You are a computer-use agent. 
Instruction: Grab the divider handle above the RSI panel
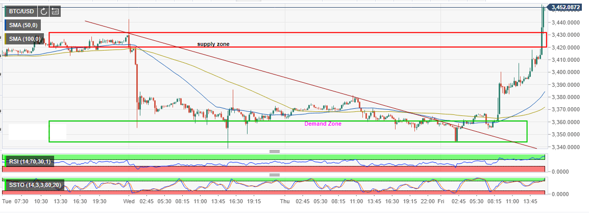click(x=275, y=152)
